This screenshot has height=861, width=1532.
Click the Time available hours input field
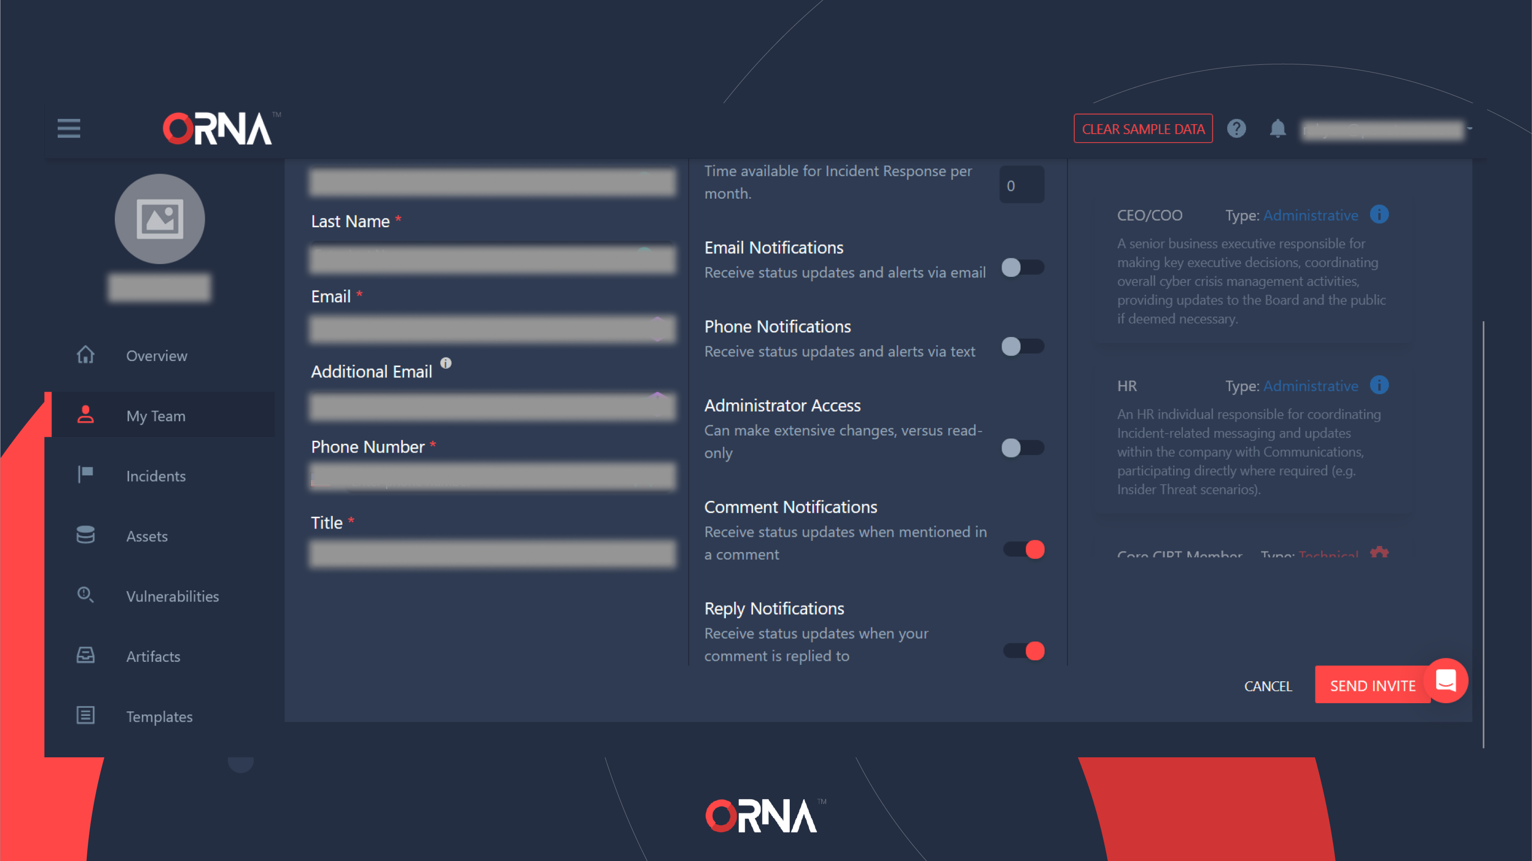(1017, 184)
